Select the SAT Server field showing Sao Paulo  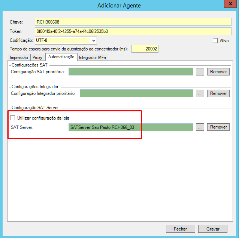click(130, 127)
